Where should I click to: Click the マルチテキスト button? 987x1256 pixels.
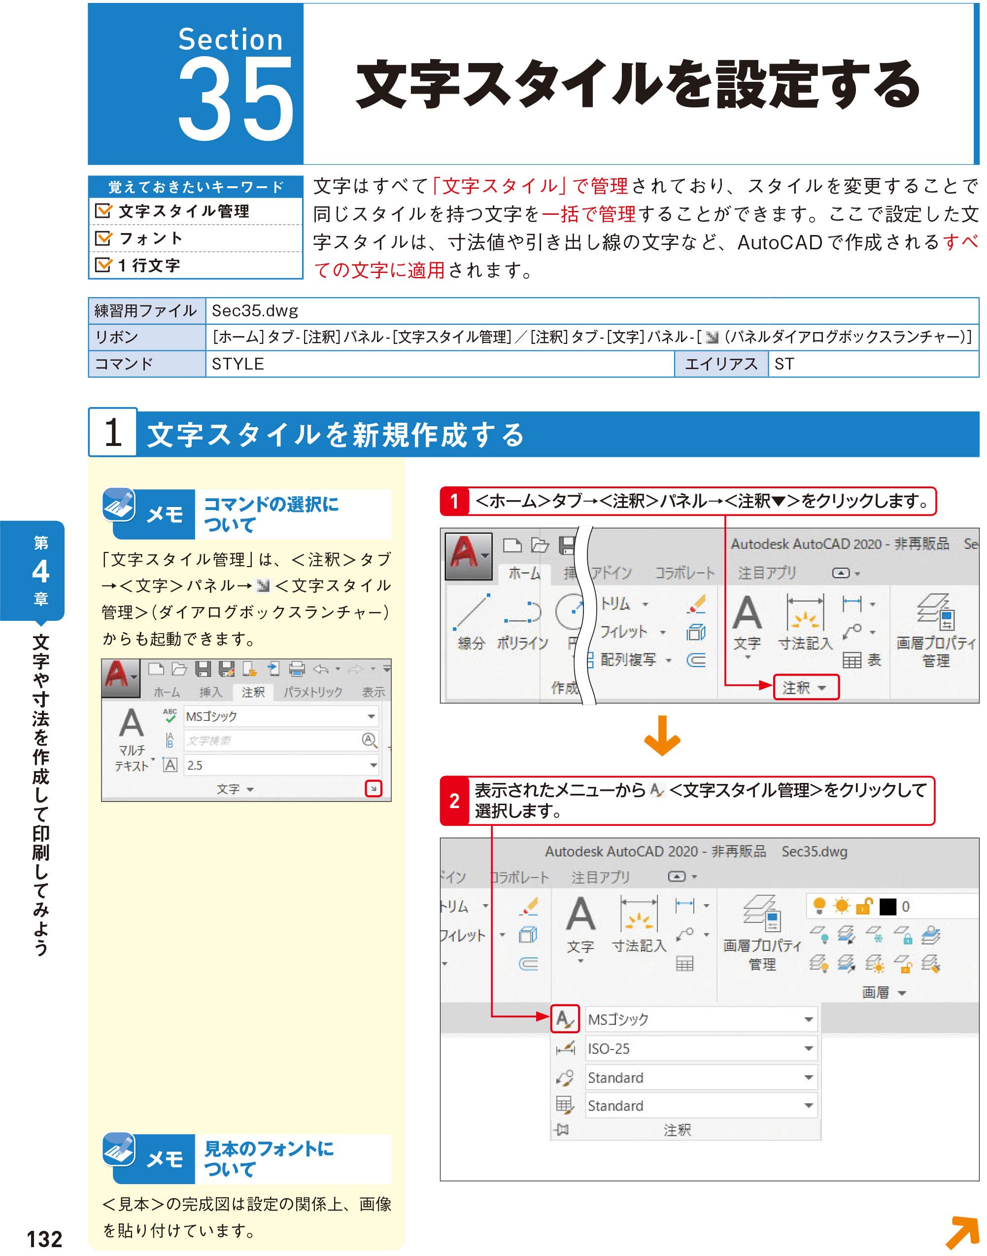132,740
